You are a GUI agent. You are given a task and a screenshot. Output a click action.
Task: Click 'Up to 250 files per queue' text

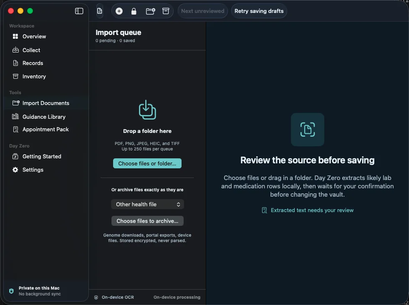point(147,149)
